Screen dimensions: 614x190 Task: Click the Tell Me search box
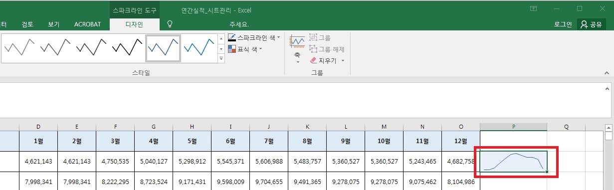click(239, 24)
